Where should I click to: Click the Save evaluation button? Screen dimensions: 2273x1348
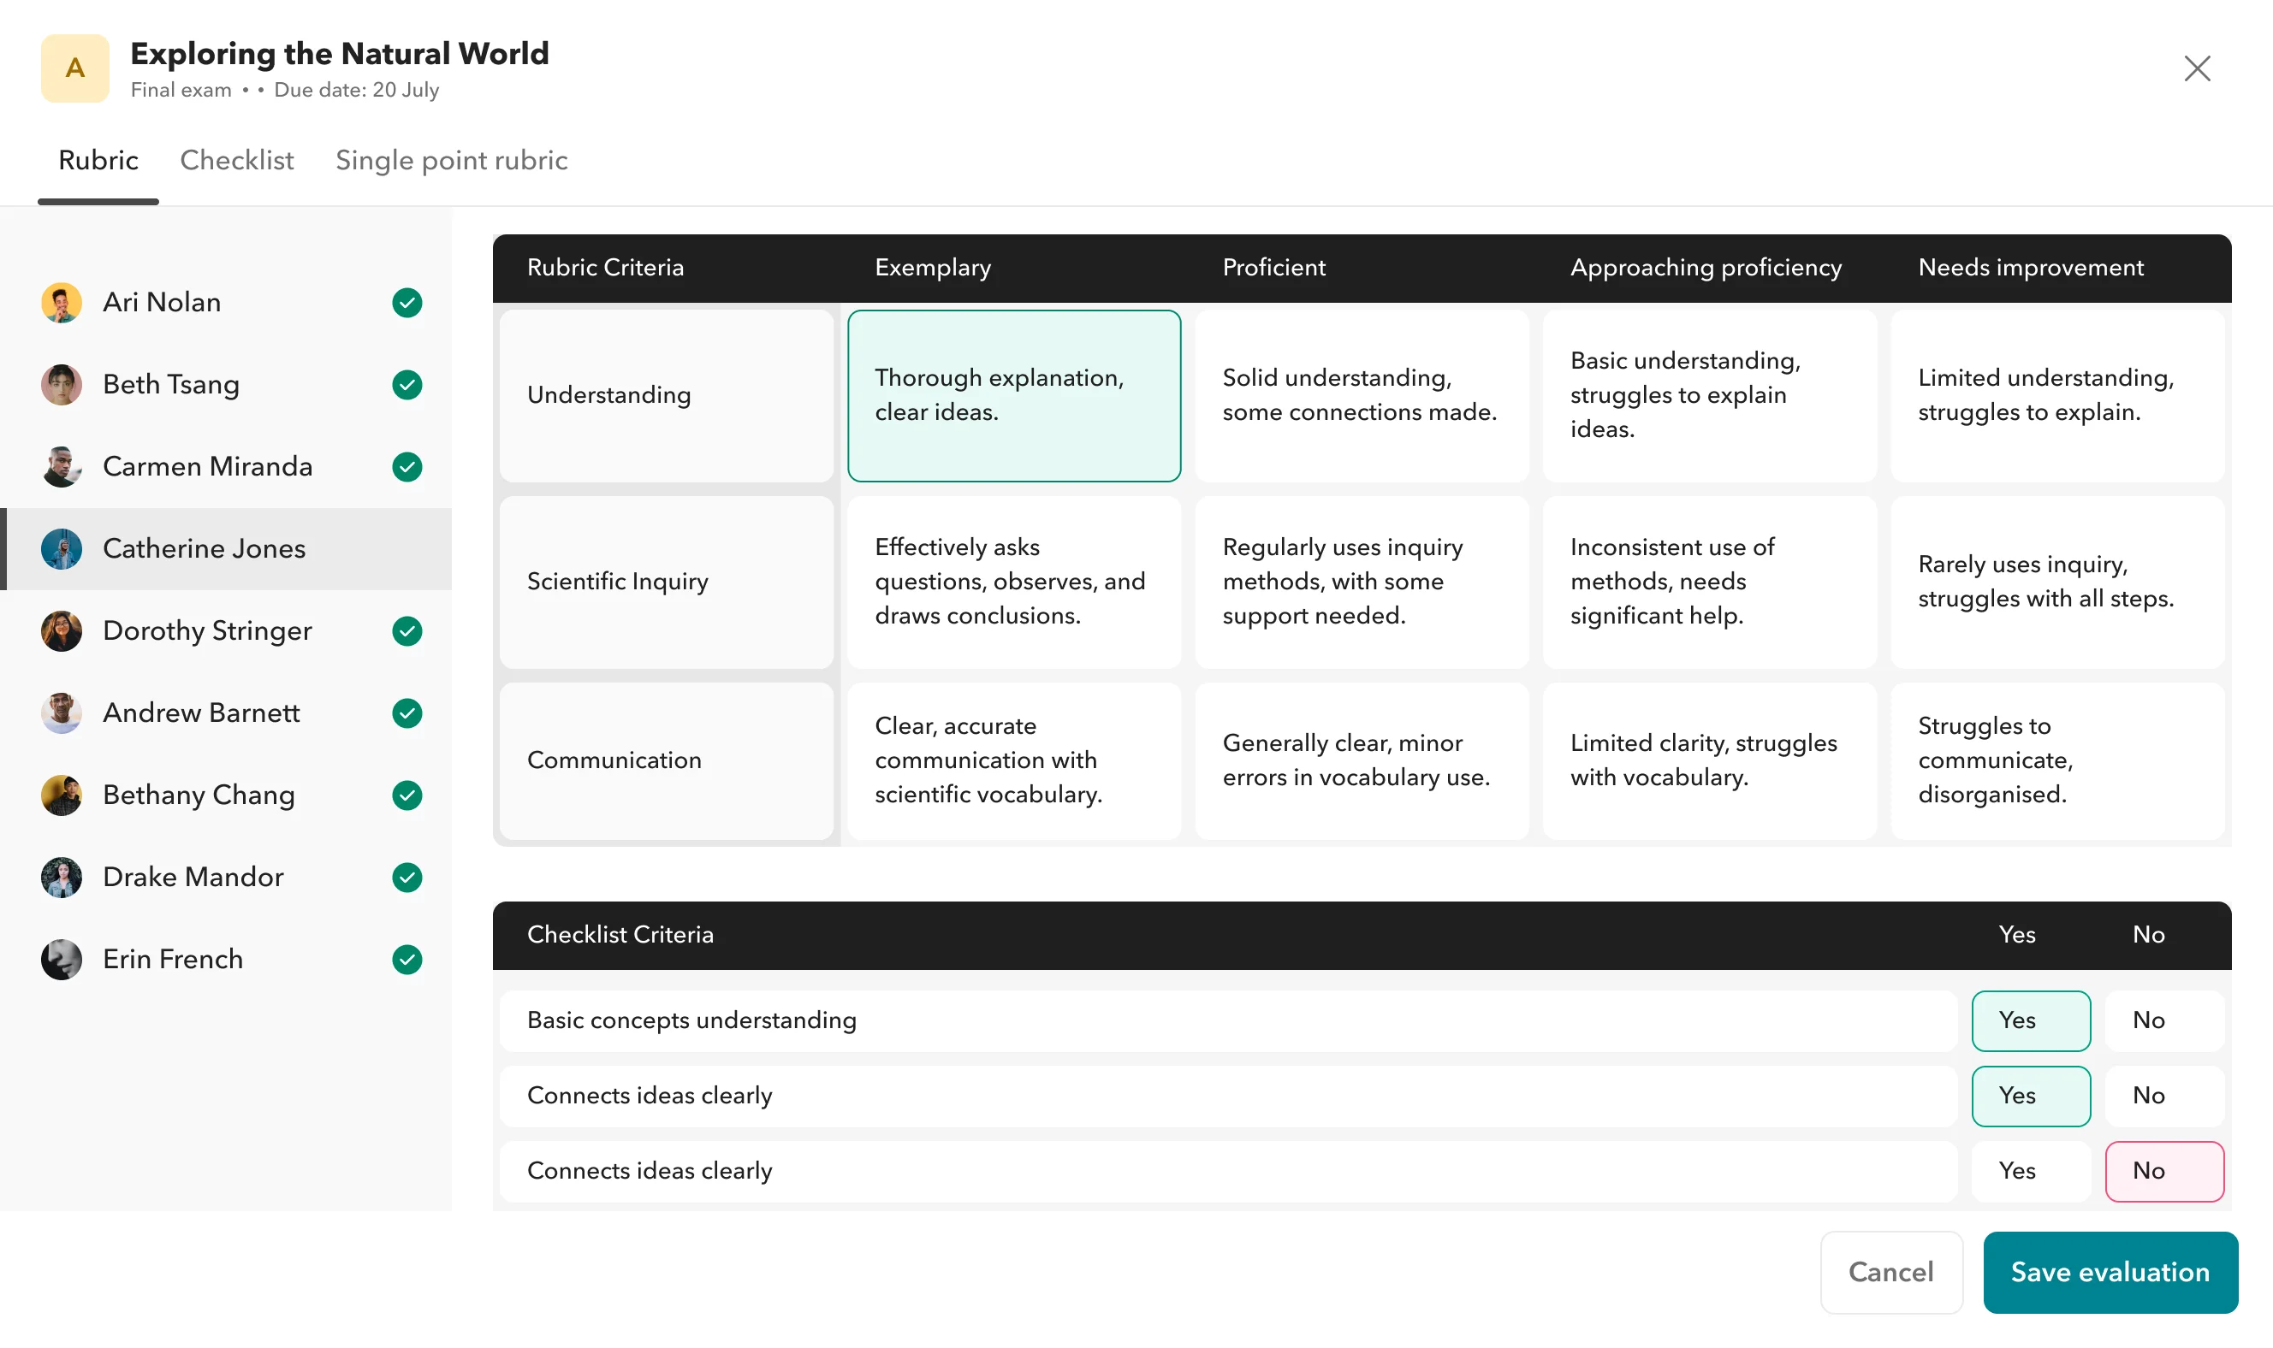[2110, 1273]
